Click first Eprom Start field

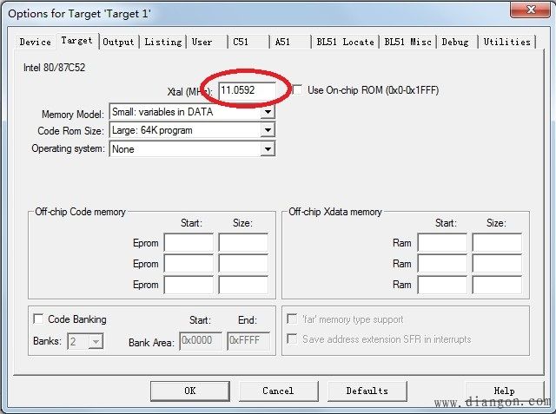(189, 243)
